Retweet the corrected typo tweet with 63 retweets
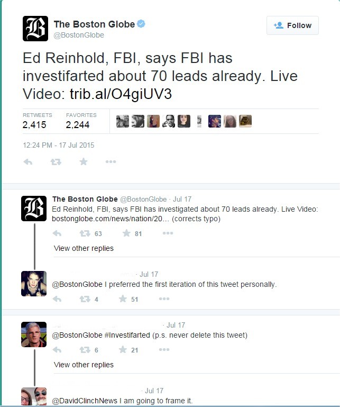Viewport: 340px width, 407px height. (x=90, y=233)
